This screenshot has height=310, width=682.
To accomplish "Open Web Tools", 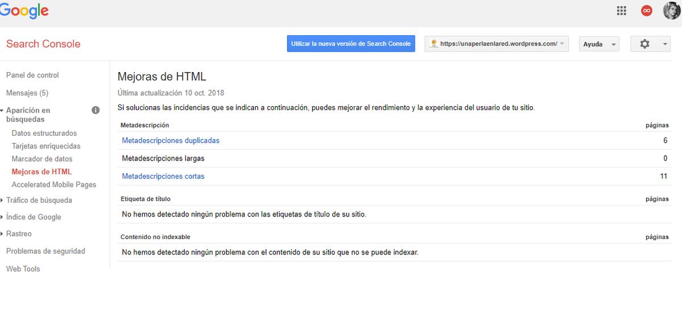I will tap(23, 269).
